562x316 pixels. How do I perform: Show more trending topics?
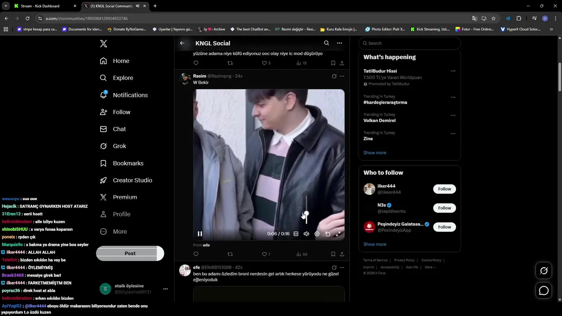tap(375, 153)
